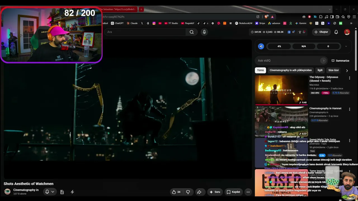Toggle subscription notification bell dropdown
Screen dimensions: 358x201
(x=50, y=192)
